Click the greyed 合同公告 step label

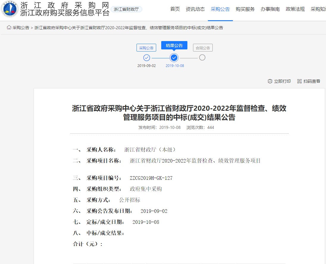click(x=203, y=48)
